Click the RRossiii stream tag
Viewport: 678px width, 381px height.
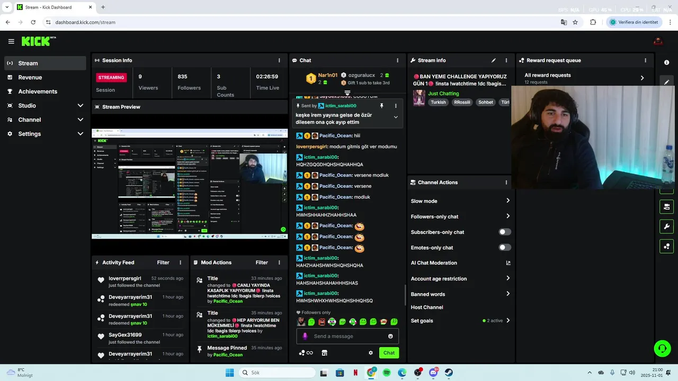point(462,102)
